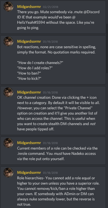
Task: Click the 01/19/2018 timestamp
Action: click(x=50, y=42)
